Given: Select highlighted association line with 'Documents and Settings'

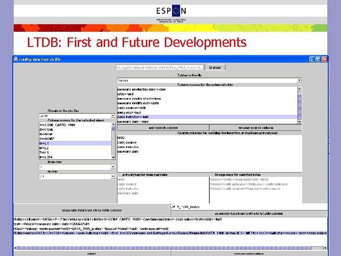Looking at the screenshot, I should [170, 233].
